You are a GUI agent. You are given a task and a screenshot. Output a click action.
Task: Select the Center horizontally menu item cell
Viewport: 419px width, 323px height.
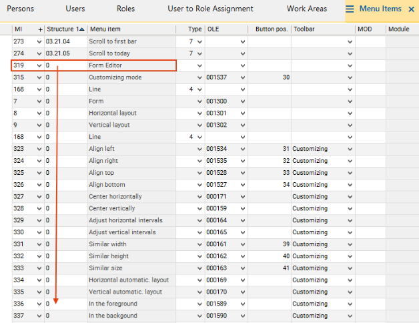tap(131, 197)
